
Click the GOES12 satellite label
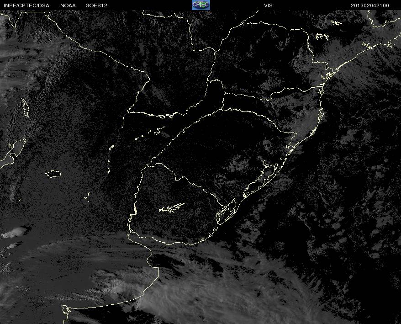(x=96, y=5)
